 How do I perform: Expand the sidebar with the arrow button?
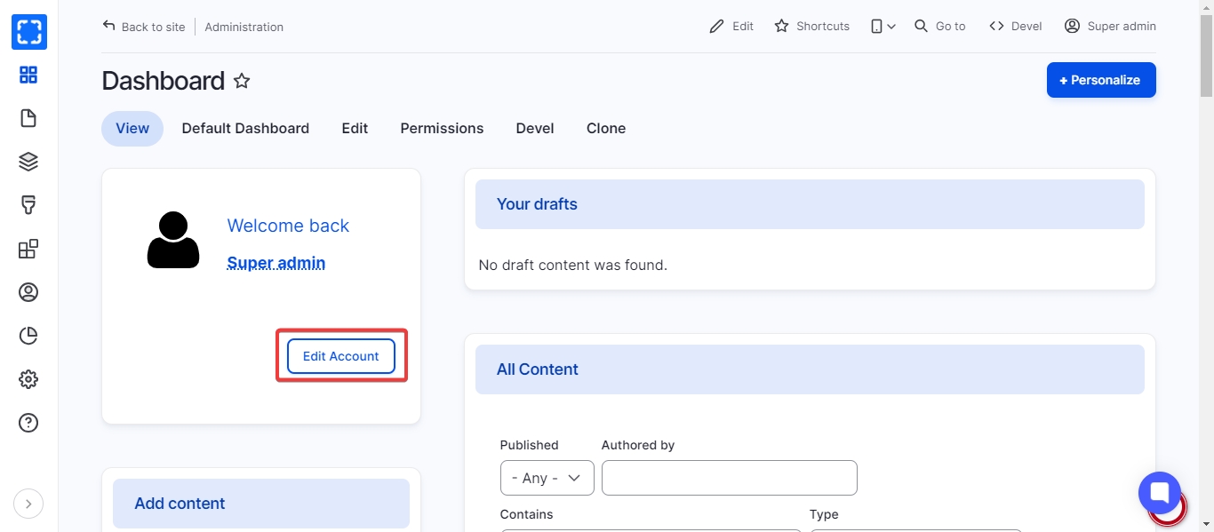click(x=28, y=504)
